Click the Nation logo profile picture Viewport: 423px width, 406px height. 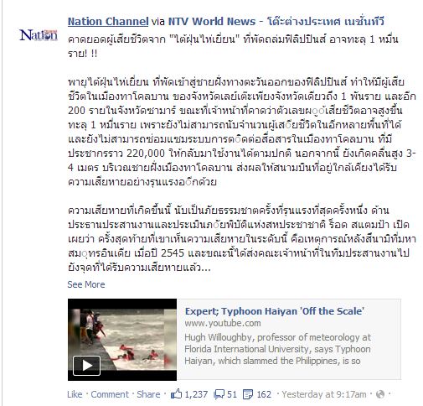(39, 35)
